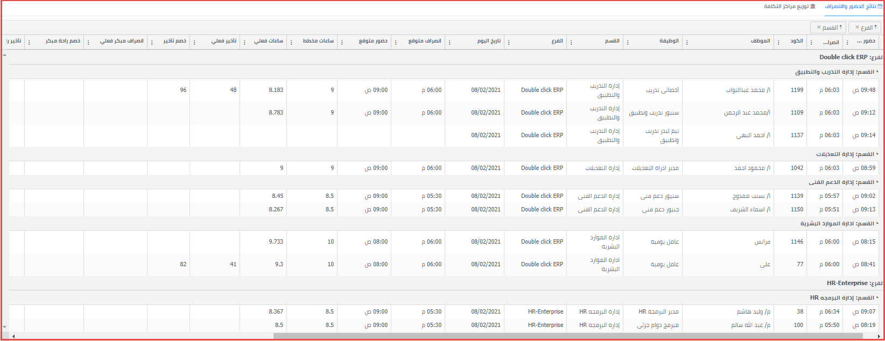Image resolution: width=885 pixels, height=341 pixels.
Task: Switch to نتائج الحضور والانصراف tab
Action: pyautogui.click(x=853, y=6)
